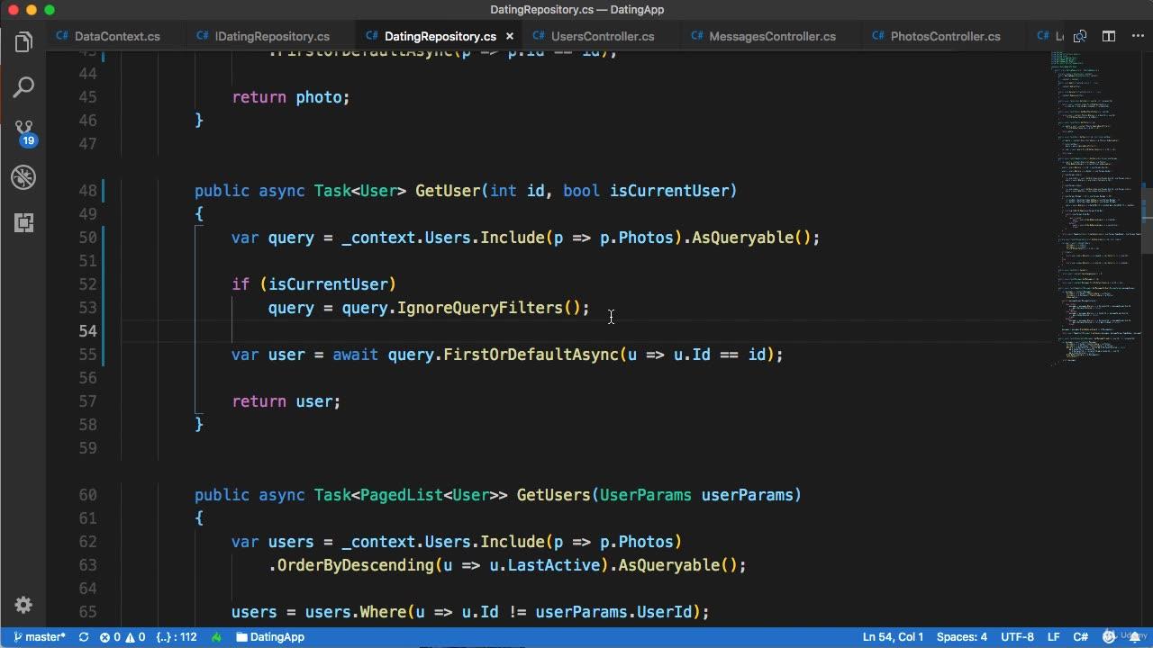The height and width of the screenshot is (648, 1153).
Task: Close the DatingRepository.cs tab
Action: pos(510,37)
